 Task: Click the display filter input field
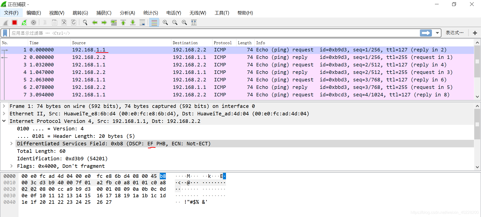[x=214, y=33]
